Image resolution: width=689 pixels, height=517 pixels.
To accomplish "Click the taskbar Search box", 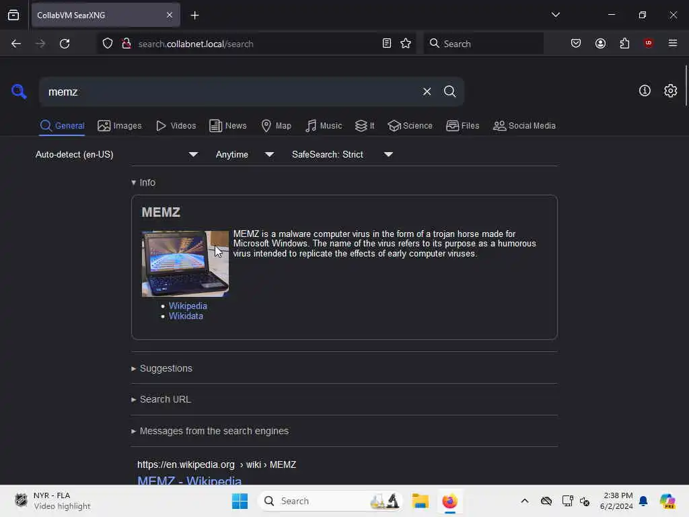I will tap(330, 501).
